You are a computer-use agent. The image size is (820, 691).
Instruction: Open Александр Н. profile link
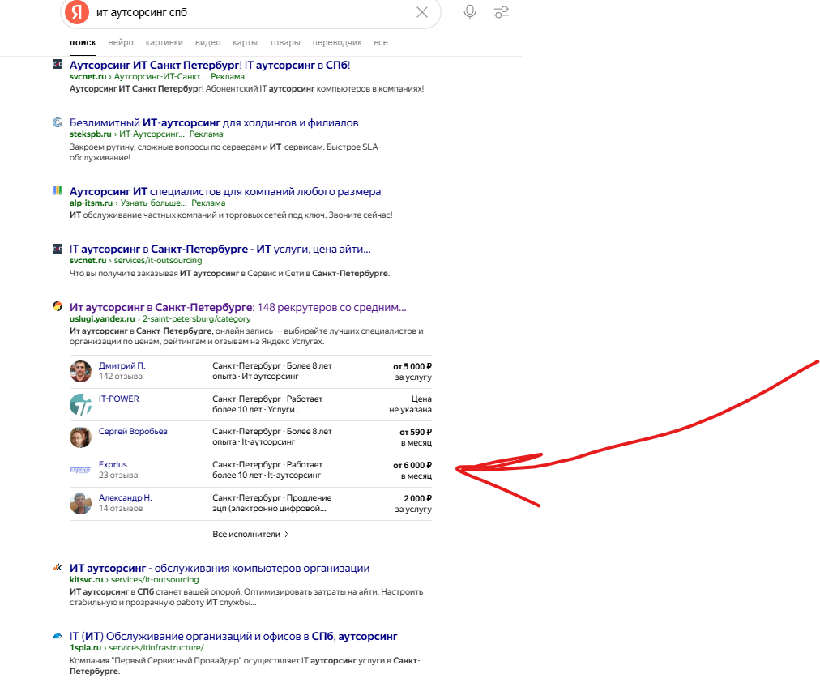(126, 497)
